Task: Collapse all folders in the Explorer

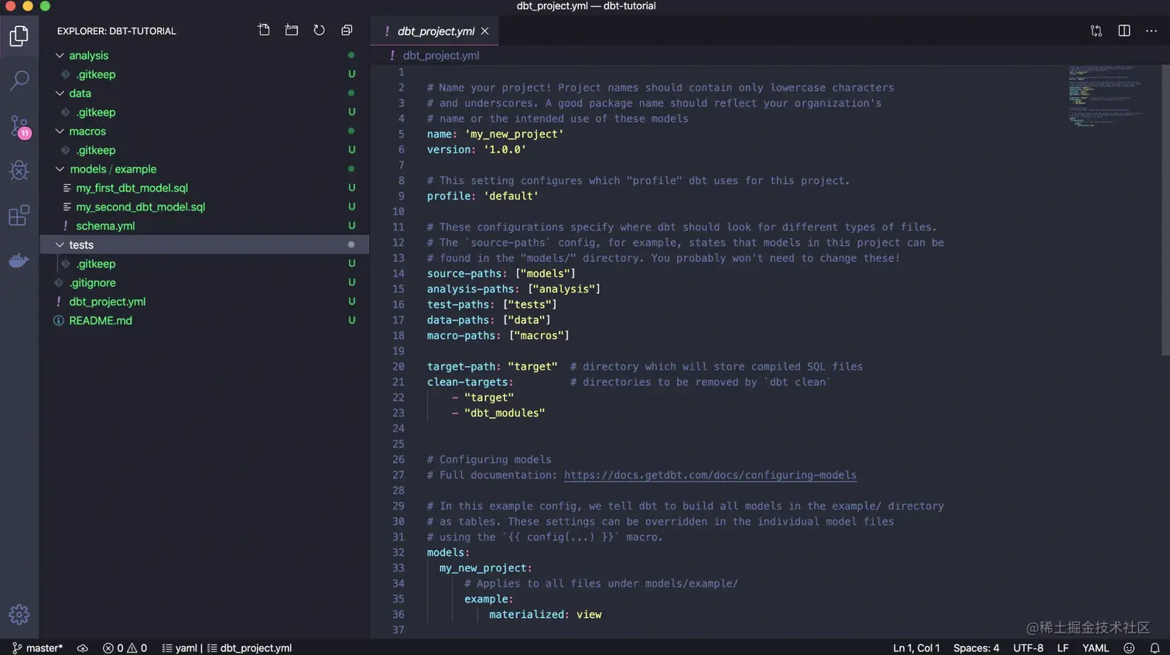Action: pyautogui.click(x=346, y=29)
